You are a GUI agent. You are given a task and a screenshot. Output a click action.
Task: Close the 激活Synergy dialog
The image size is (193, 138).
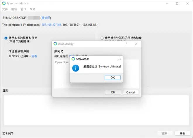(x=136, y=44)
